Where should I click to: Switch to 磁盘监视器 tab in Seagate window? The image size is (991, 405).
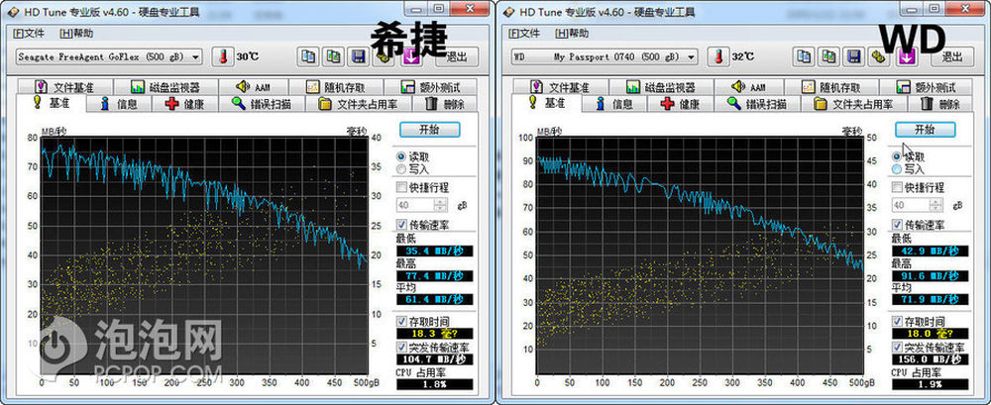pyautogui.click(x=165, y=87)
